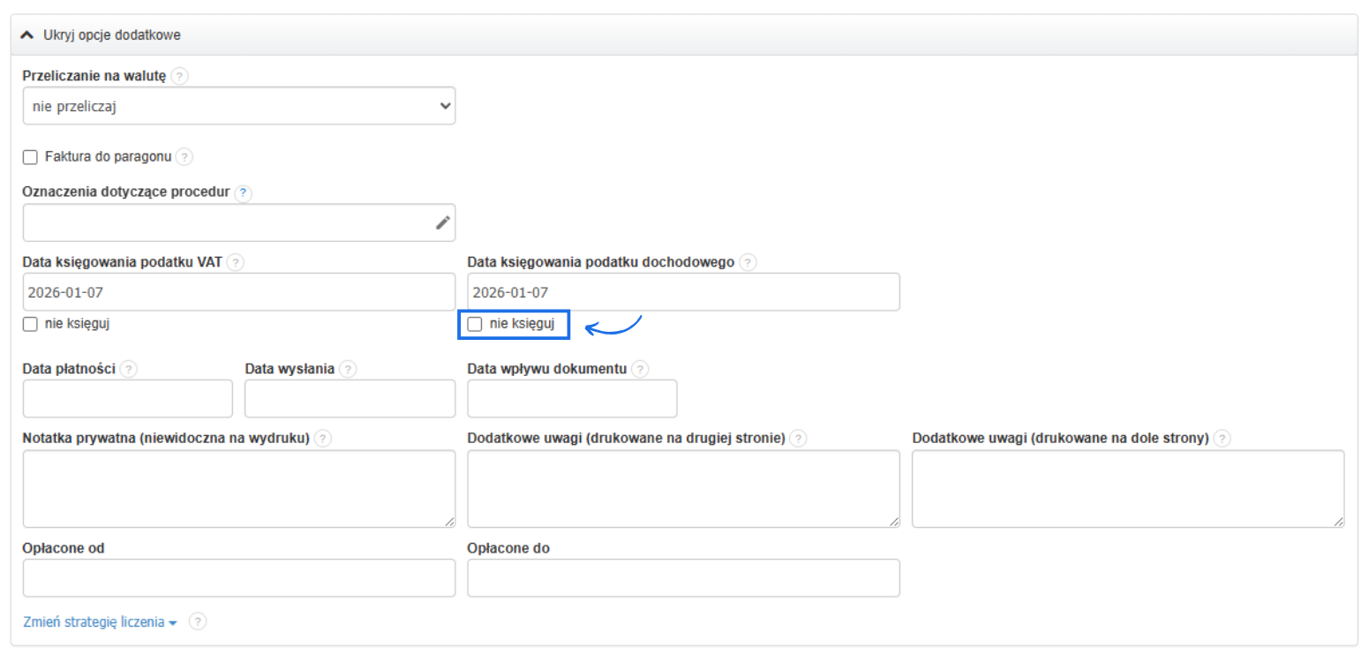Click the help icon for Data wysłania

(350, 369)
